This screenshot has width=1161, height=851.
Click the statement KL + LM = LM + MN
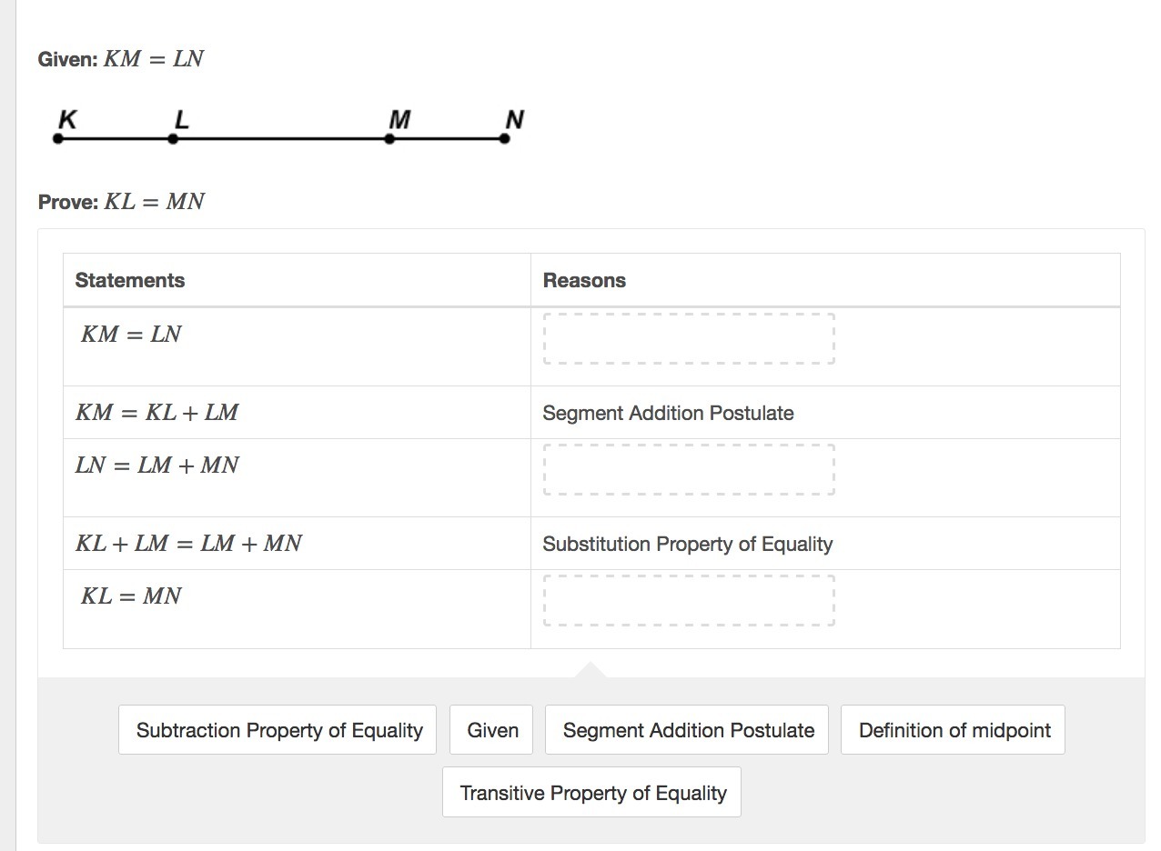tap(188, 544)
